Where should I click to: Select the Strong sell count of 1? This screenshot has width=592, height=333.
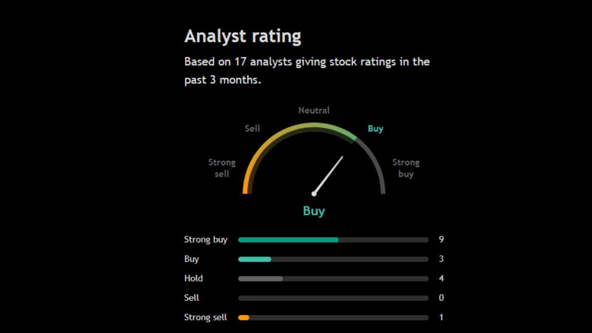click(x=441, y=317)
